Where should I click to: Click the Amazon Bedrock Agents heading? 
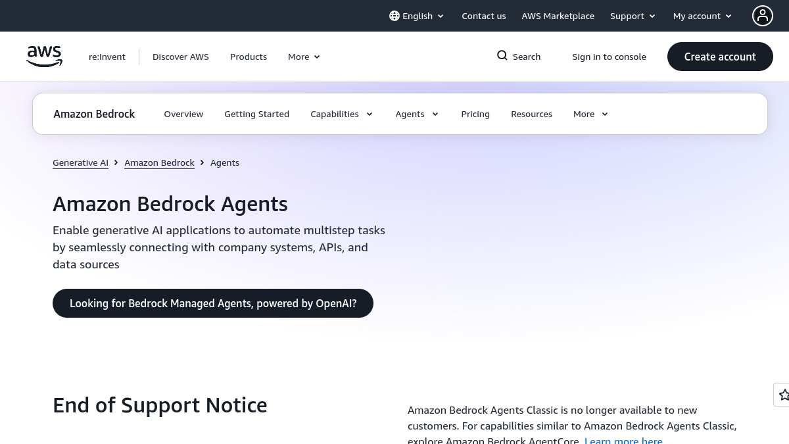(x=170, y=204)
